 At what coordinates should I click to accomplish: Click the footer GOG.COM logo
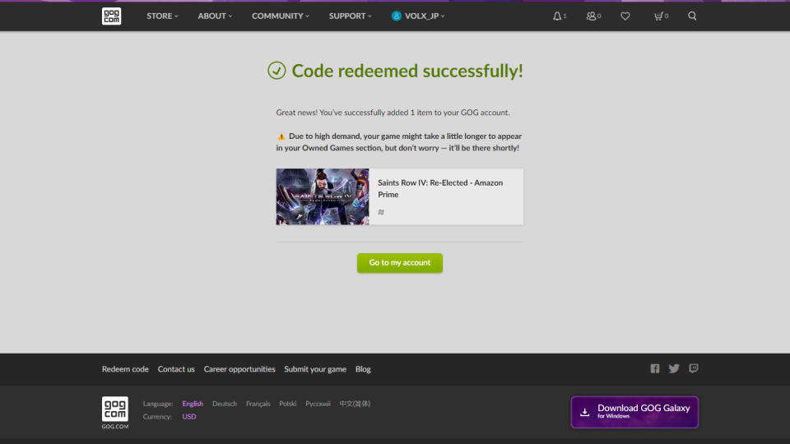115,412
